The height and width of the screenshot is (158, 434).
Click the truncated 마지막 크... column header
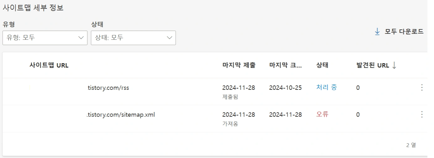click(x=285, y=65)
